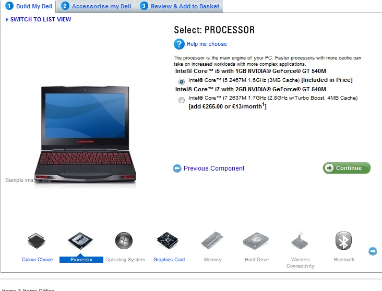Choose the Graphics Card icon
The width and height of the screenshot is (382, 291).
pos(168,240)
